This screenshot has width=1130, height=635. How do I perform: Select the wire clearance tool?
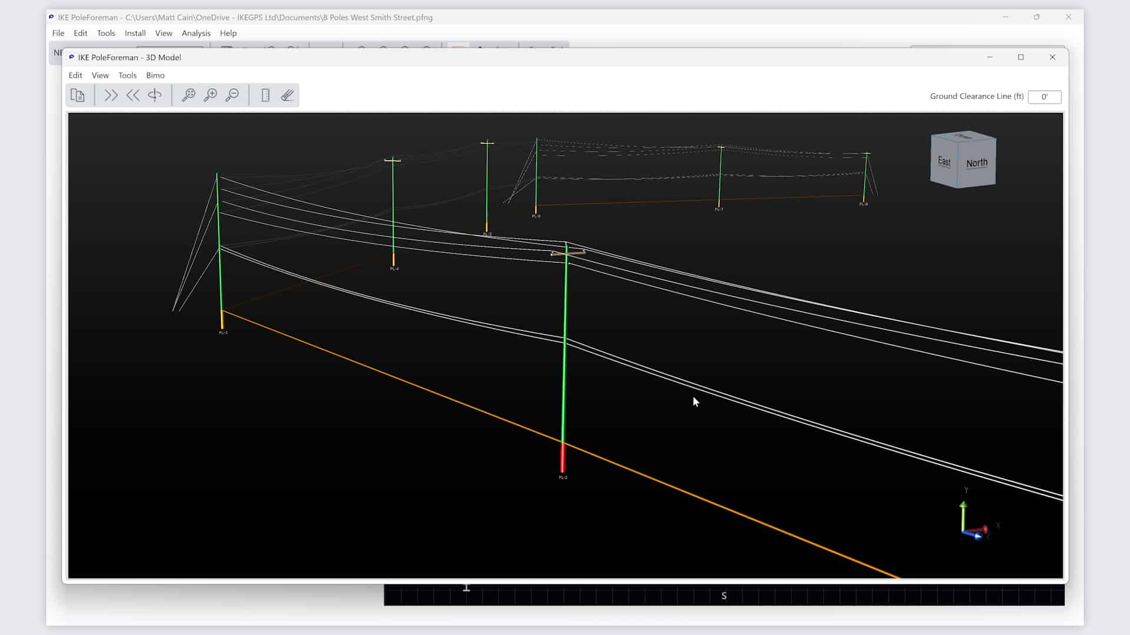(x=287, y=95)
